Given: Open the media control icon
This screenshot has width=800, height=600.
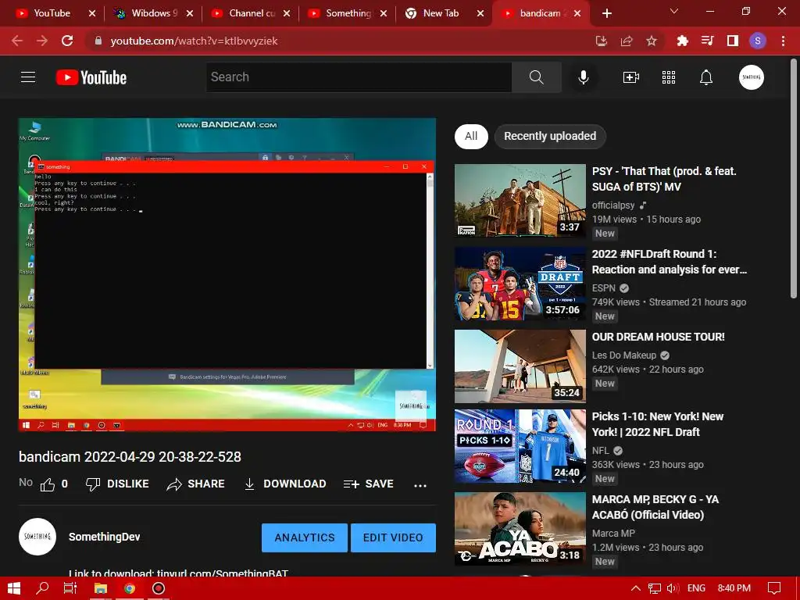Looking at the screenshot, I should (708, 41).
